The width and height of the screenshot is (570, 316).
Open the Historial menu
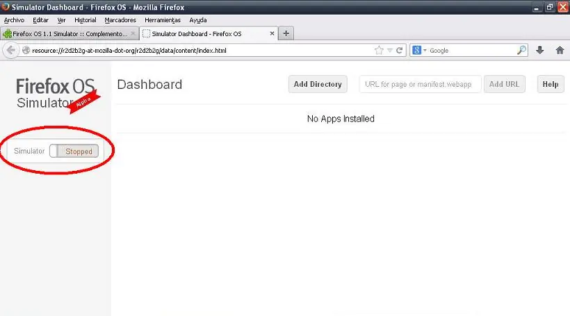85,20
